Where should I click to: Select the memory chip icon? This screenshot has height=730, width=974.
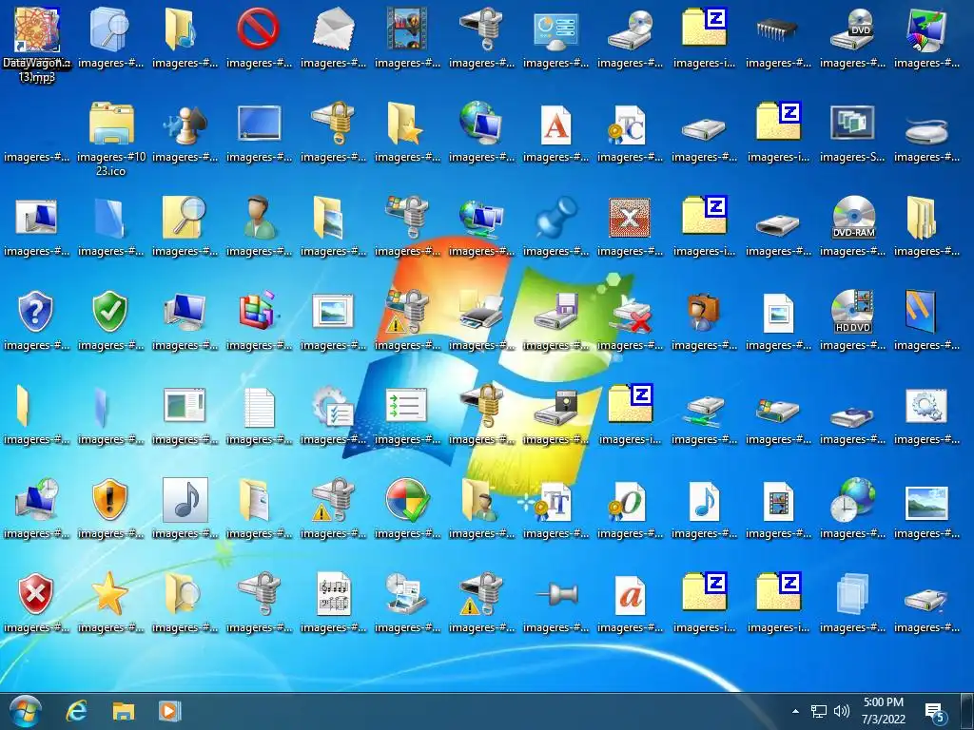778,29
